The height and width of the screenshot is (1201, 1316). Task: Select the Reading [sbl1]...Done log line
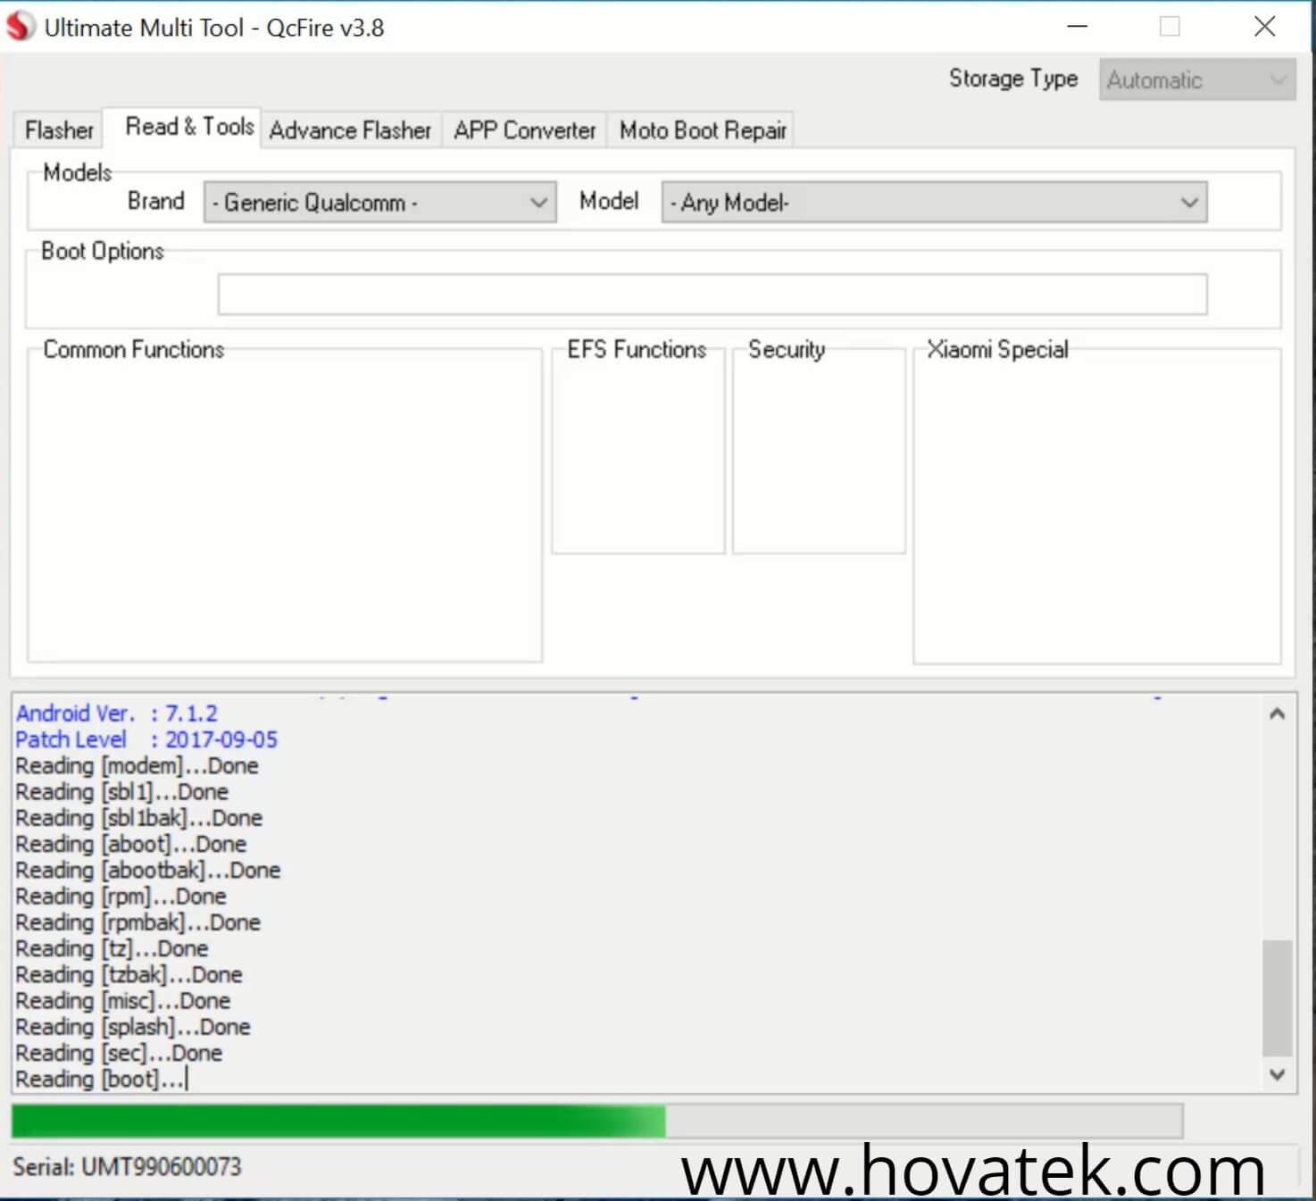click(x=122, y=792)
